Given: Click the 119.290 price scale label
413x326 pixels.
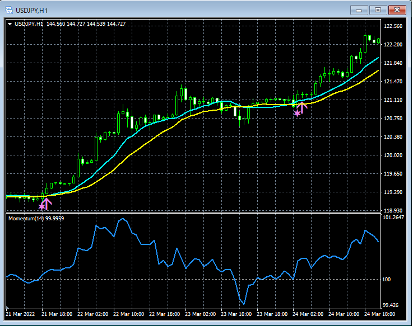Looking at the screenshot, I should coord(393,192).
